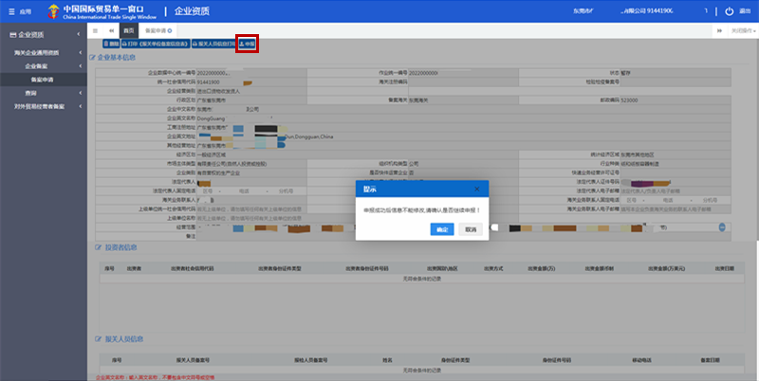Toggle the sidebar with the tab-bar list icon

[95, 30]
